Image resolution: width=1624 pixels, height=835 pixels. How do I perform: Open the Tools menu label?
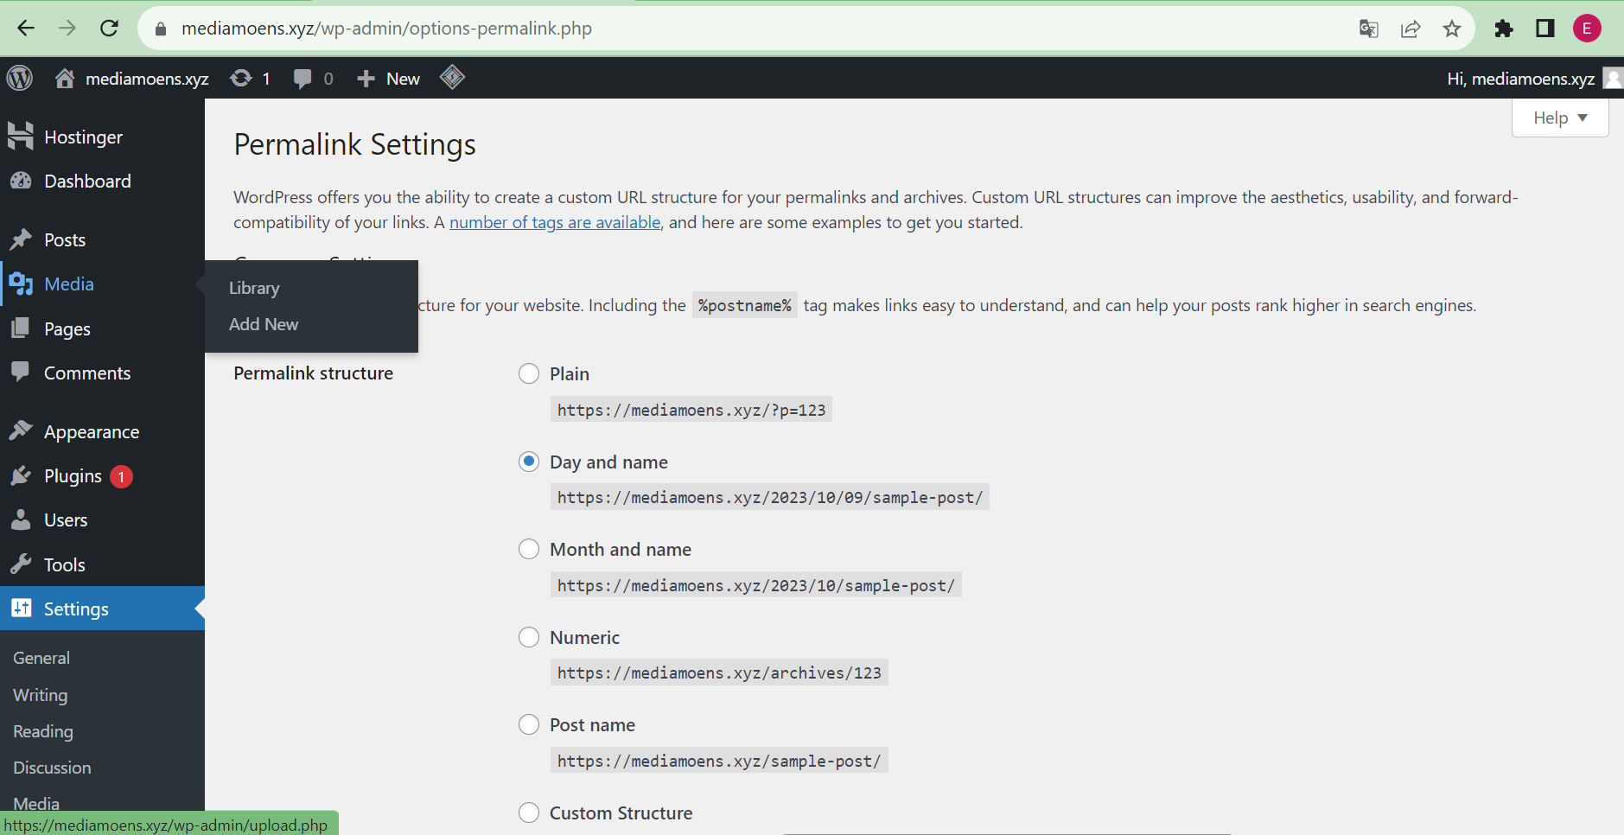65,565
